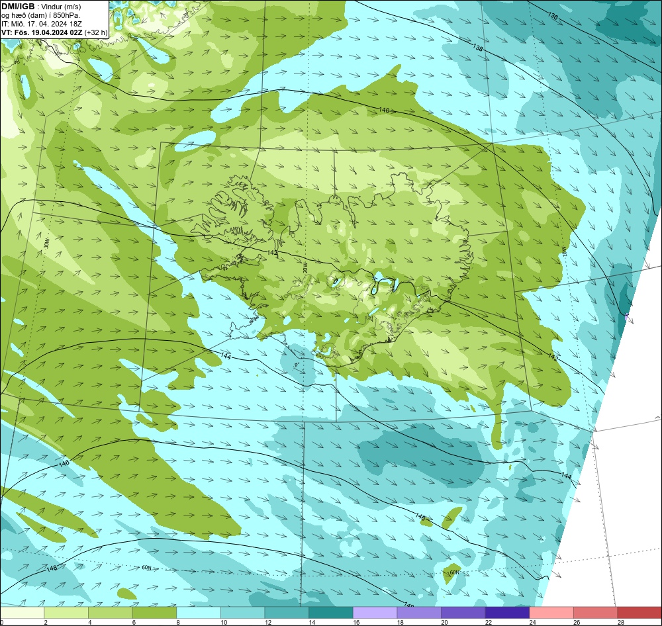Viewport: 662px width, 626px height.
Task: Pick the 4–6 m/s green legend swatch
Action: point(110,613)
